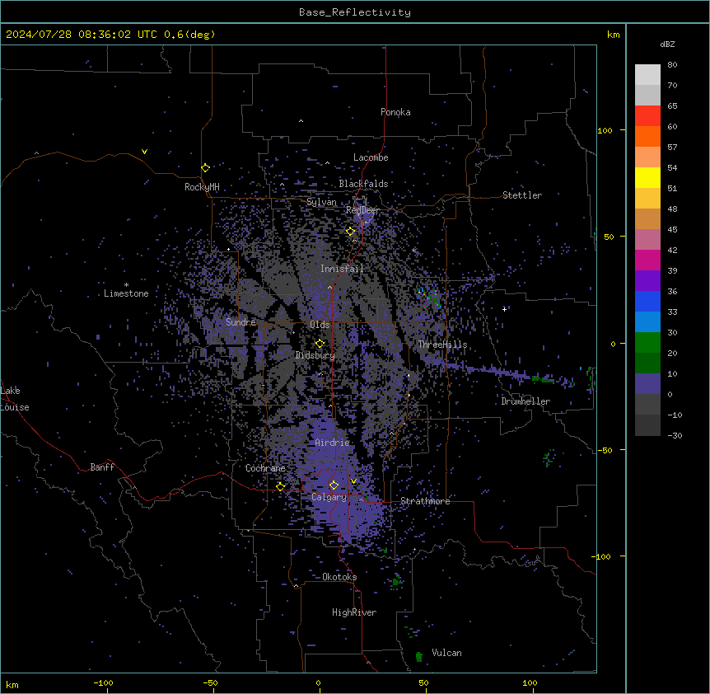Select the light gray 70-80 dBZ legend swatch
The width and height of the screenshot is (710, 694).
click(647, 75)
